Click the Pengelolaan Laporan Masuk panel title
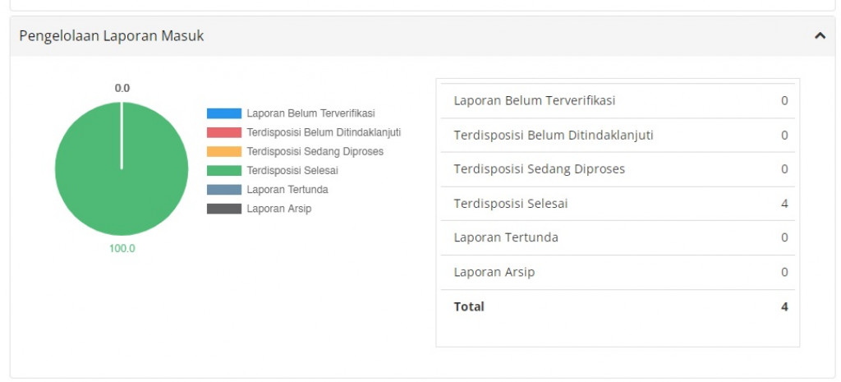The height and width of the screenshot is (382, 841). pos(112,36)
